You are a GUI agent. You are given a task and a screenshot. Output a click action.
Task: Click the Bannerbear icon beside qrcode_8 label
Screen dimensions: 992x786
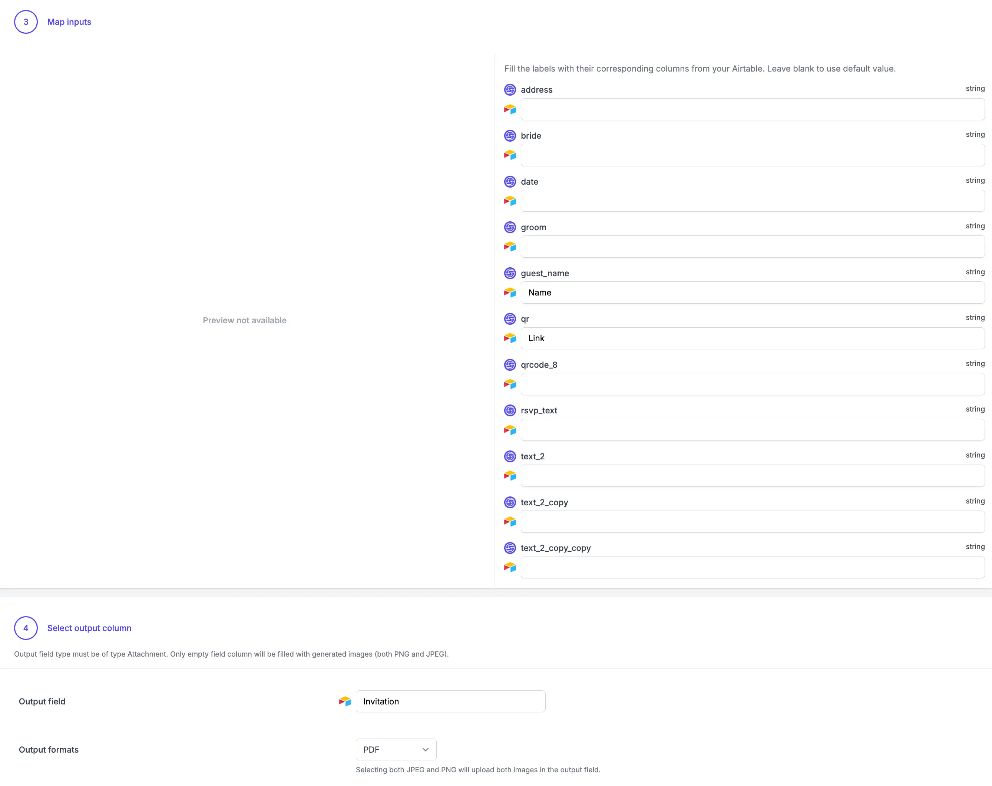coord(510,365)
